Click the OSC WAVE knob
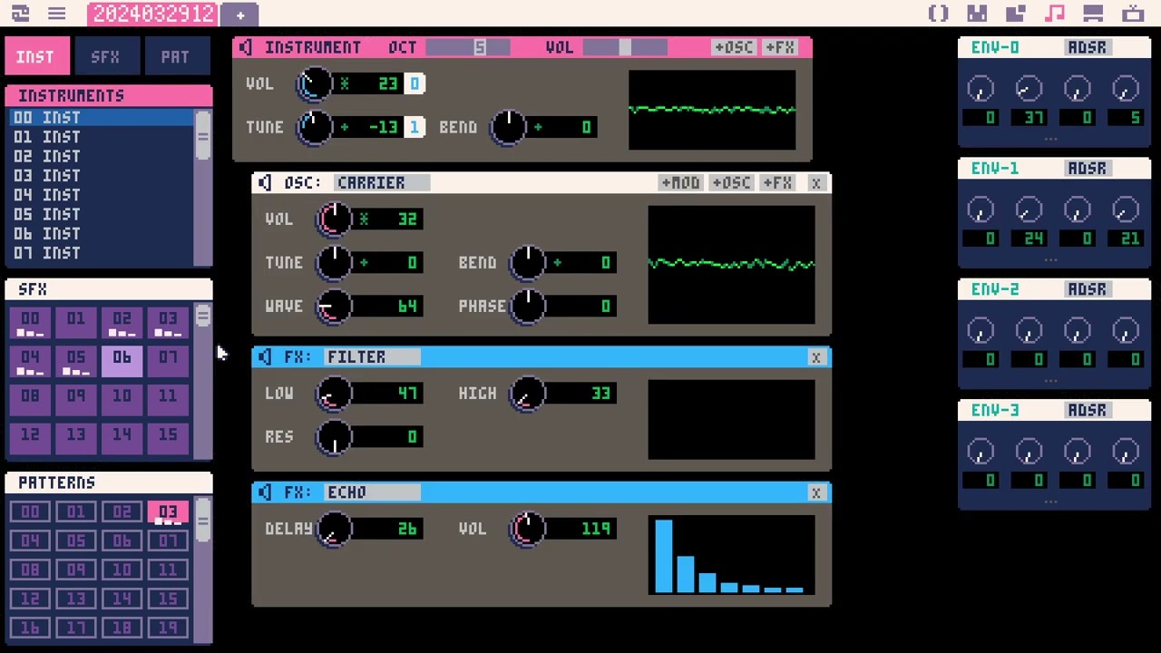The width and height of the screenshot is (1161, 653). pos(335,307)
